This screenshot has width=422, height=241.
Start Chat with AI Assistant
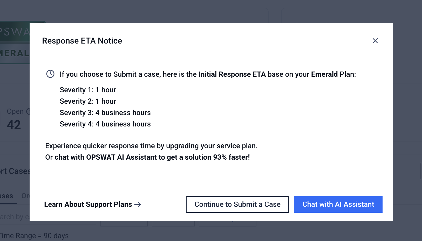pyautogui.click(x=338, y=204)
